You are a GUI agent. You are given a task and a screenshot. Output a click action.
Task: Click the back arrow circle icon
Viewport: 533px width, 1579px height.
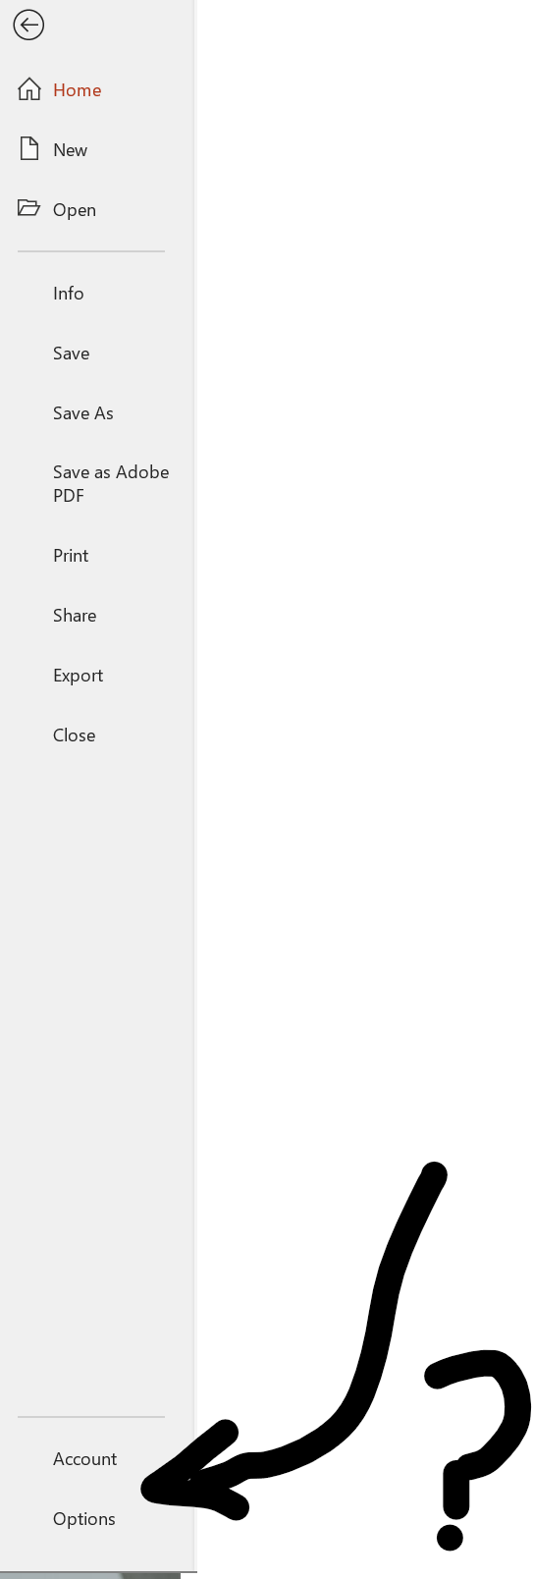pos(28,25)
